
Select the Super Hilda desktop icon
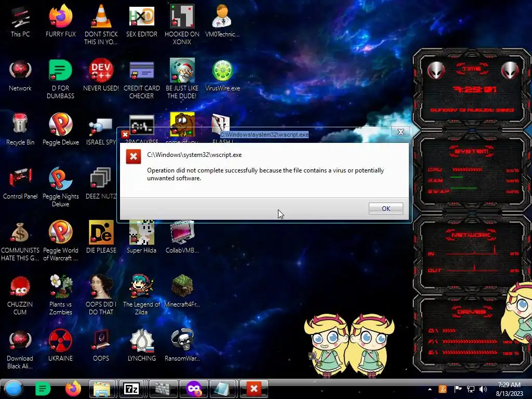[x=141, y=237]
